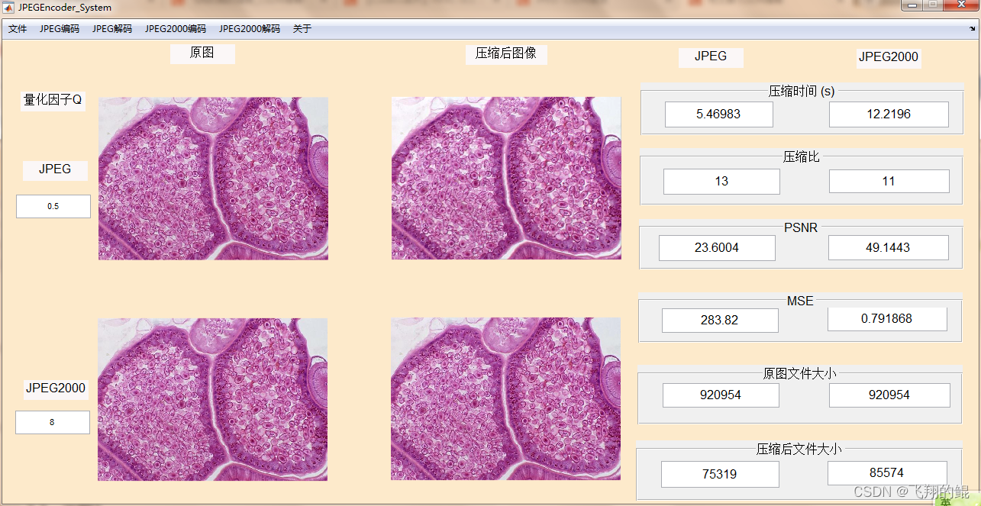Open the JPEG解码 menu

(x=112, y=29)
